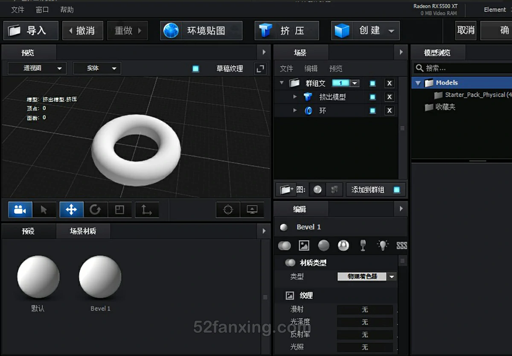512x356 pixels.
Task: Click the crosshair center view icon
Action: 228,210
